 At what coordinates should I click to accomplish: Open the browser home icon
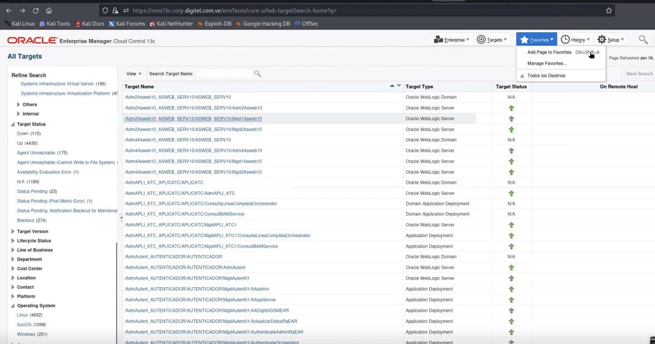point(49,11)
